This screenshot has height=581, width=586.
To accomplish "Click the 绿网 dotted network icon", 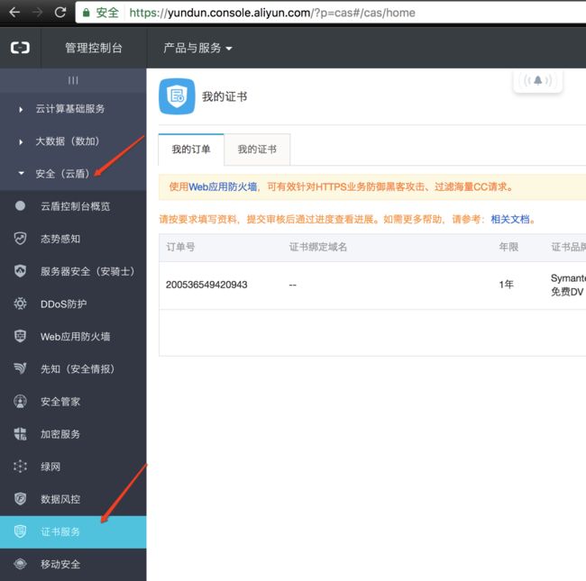I will [x=20, y=467].
